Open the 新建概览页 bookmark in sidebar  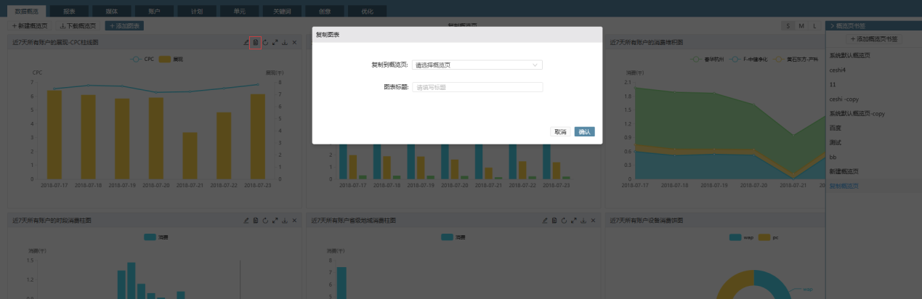click(844, 171)
